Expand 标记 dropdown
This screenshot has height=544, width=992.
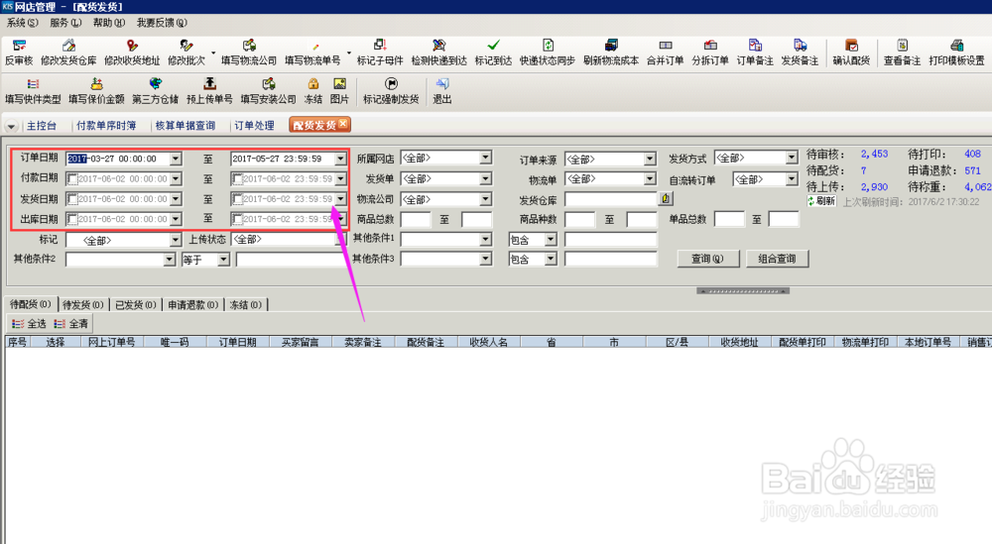tap(176, 240)
